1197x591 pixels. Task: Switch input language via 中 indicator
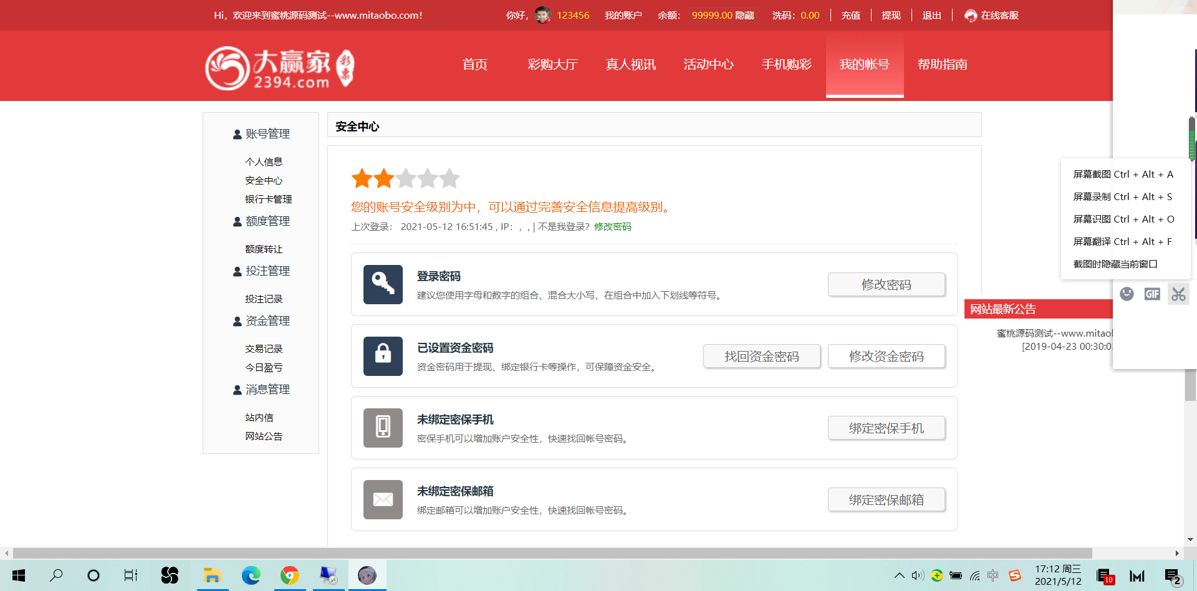point(993,575)
